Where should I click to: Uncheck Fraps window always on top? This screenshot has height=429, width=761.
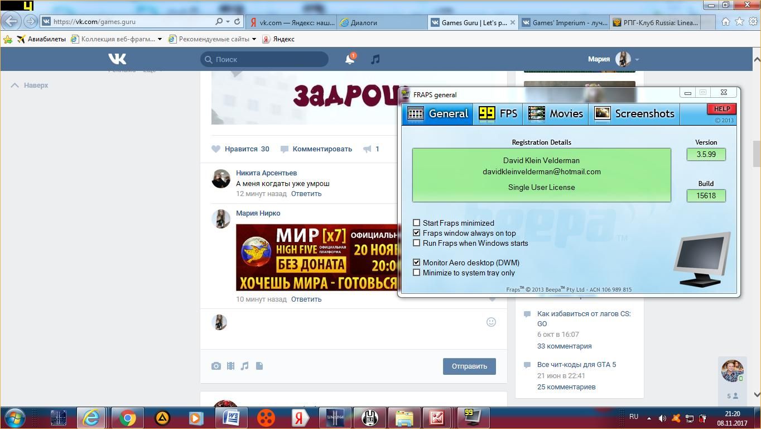[416, 233]
